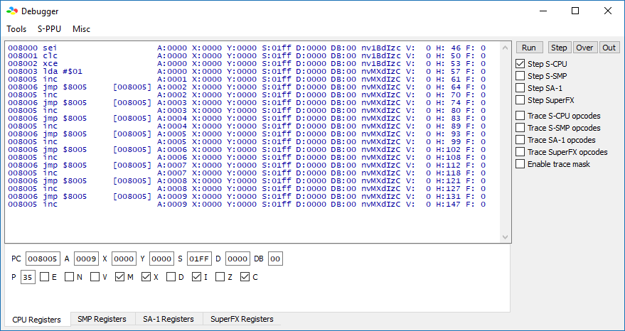Click the Over button

tap(584, 48)
